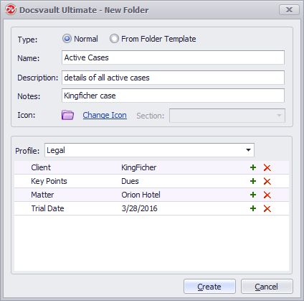This screenshot has height=301, width=304.
Task: Select the Key Points row label
Action: [x=49, y=181]
